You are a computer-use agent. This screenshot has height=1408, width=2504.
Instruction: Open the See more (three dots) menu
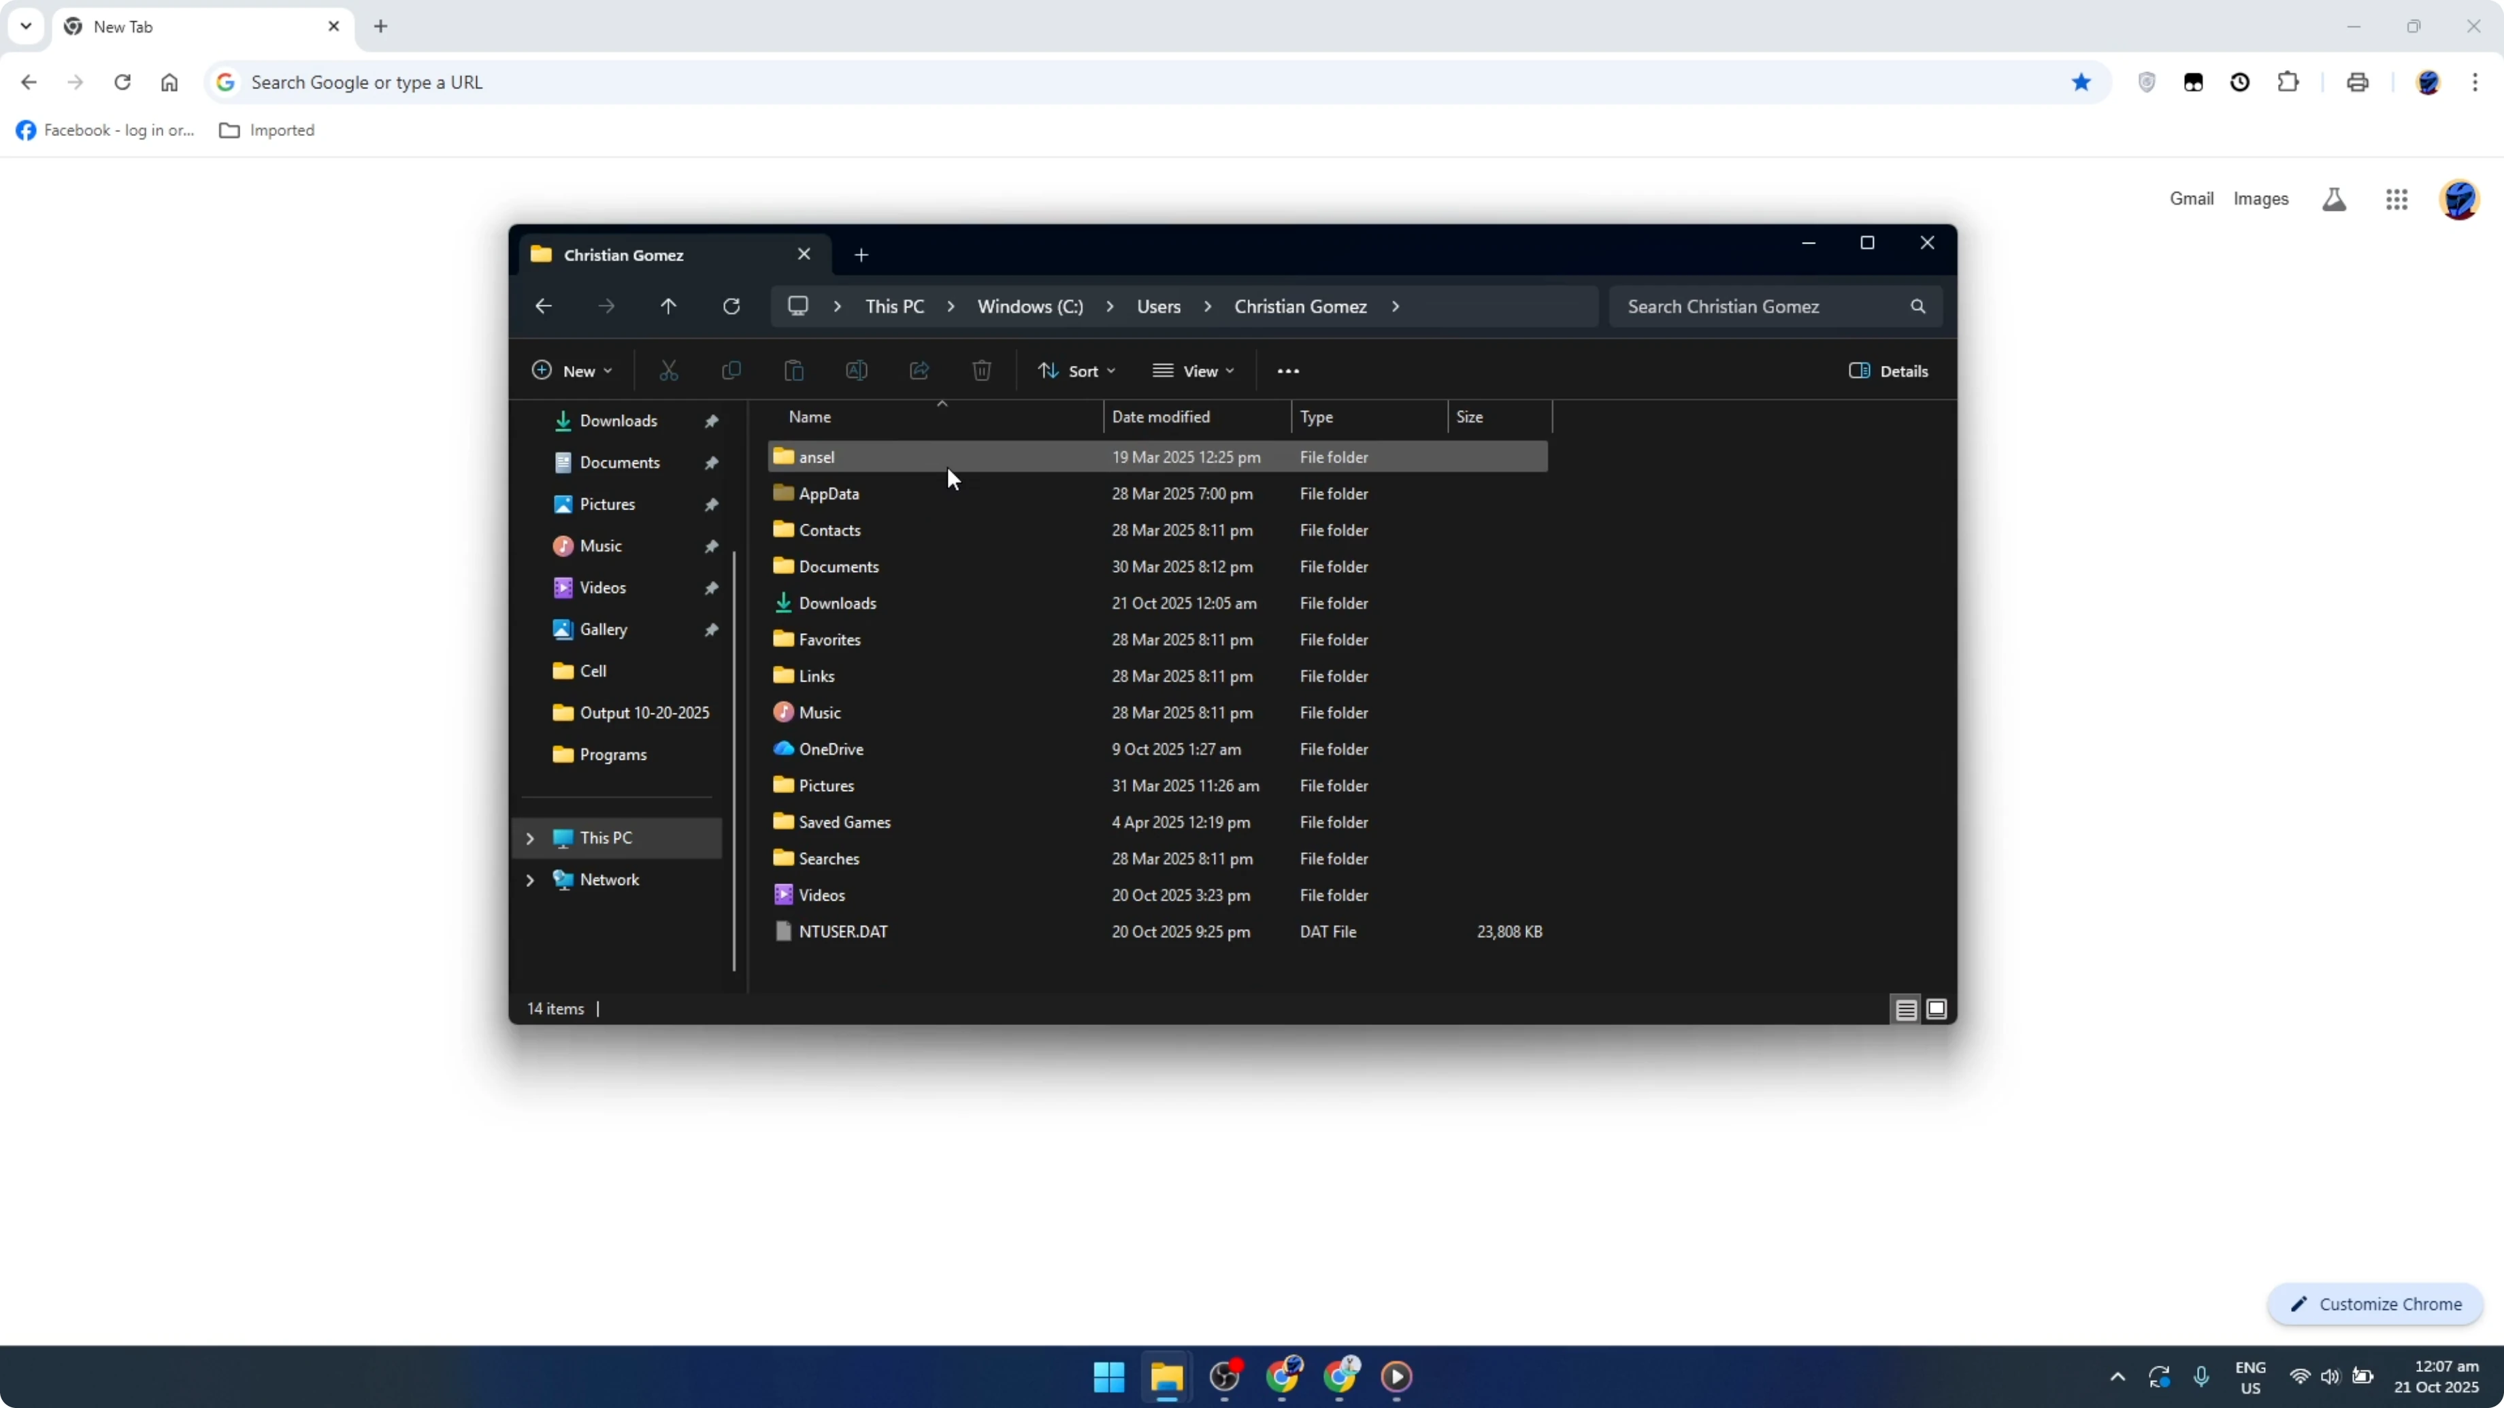1288,371
